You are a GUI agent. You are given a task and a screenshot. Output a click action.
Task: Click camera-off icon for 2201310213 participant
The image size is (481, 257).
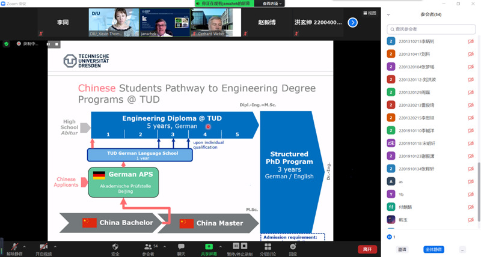(x=471, y=41)
